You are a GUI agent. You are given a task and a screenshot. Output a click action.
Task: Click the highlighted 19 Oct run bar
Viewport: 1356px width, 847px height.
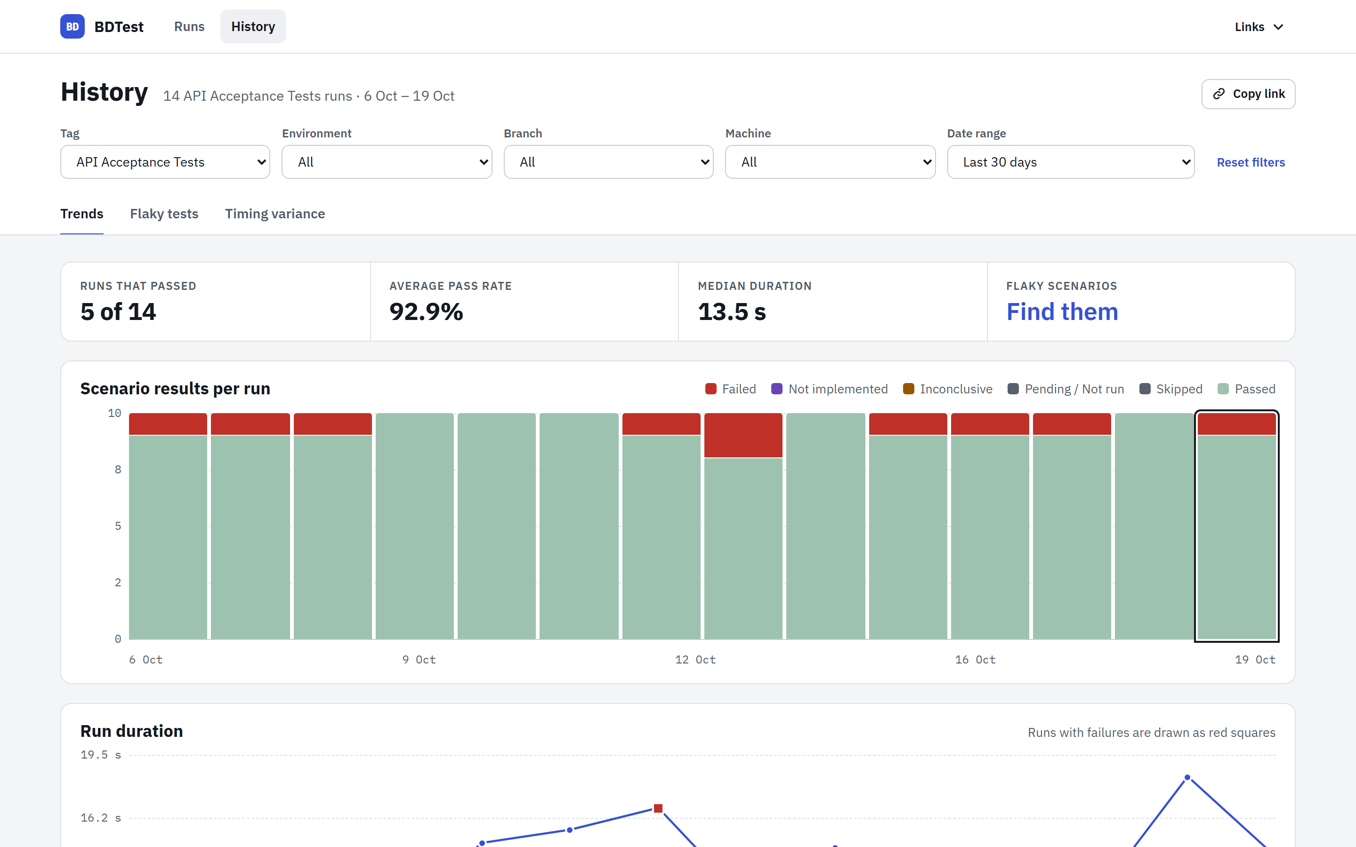tap(1237, 526)
